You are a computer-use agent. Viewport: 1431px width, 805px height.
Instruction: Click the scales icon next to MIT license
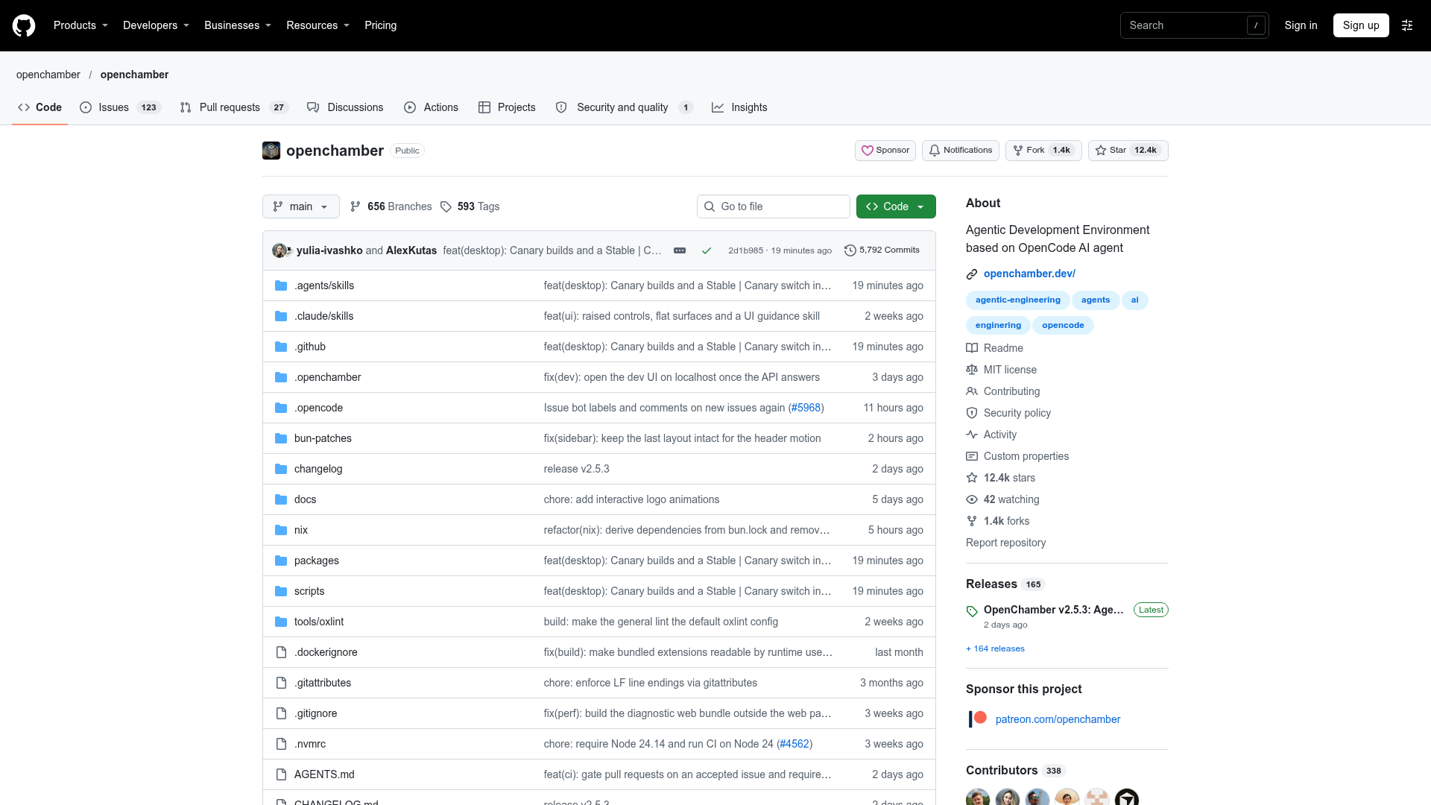point(972,370)
